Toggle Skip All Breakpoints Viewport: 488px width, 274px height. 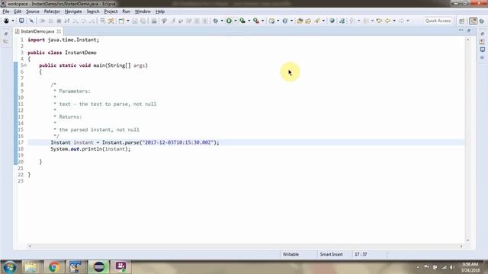[31, 21]
